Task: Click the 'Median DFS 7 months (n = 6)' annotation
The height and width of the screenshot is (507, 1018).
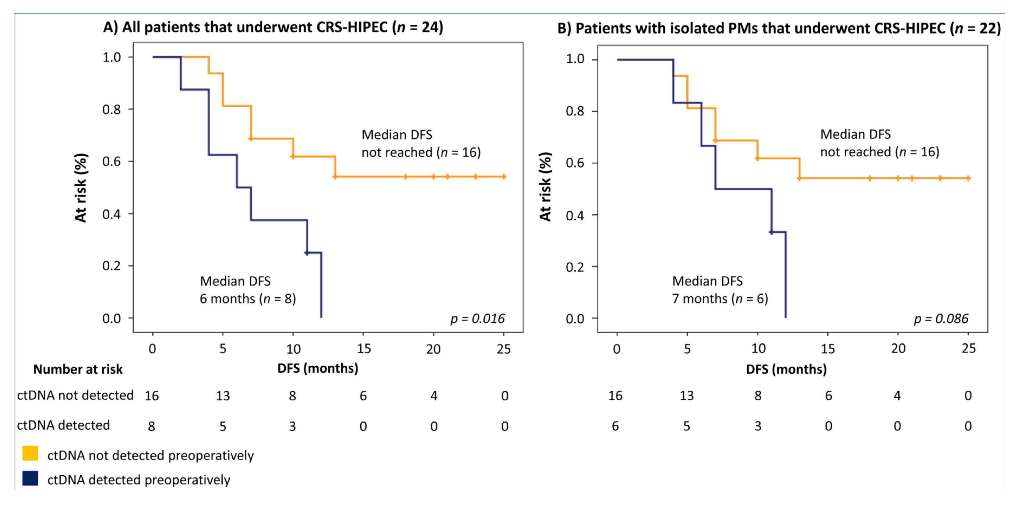Action: coord(720,290)
